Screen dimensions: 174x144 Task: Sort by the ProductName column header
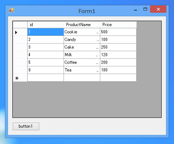click(x=82, y=25)
